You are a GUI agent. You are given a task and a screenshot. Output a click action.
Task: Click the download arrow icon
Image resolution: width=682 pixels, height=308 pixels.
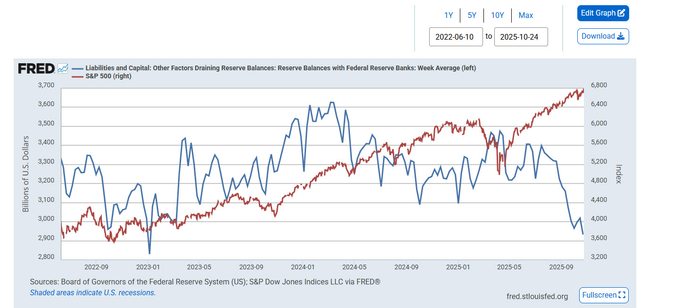(x=621, y=36)
